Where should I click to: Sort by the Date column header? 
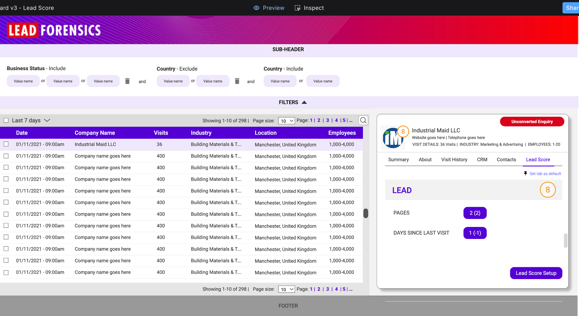pyautogui.click(x=22, y=133)
